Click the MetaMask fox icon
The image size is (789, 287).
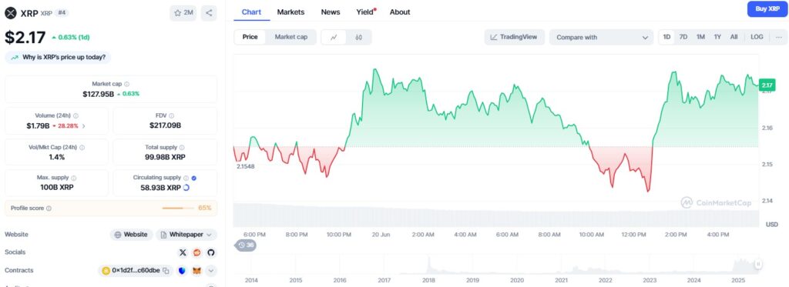tap(196, 271)
